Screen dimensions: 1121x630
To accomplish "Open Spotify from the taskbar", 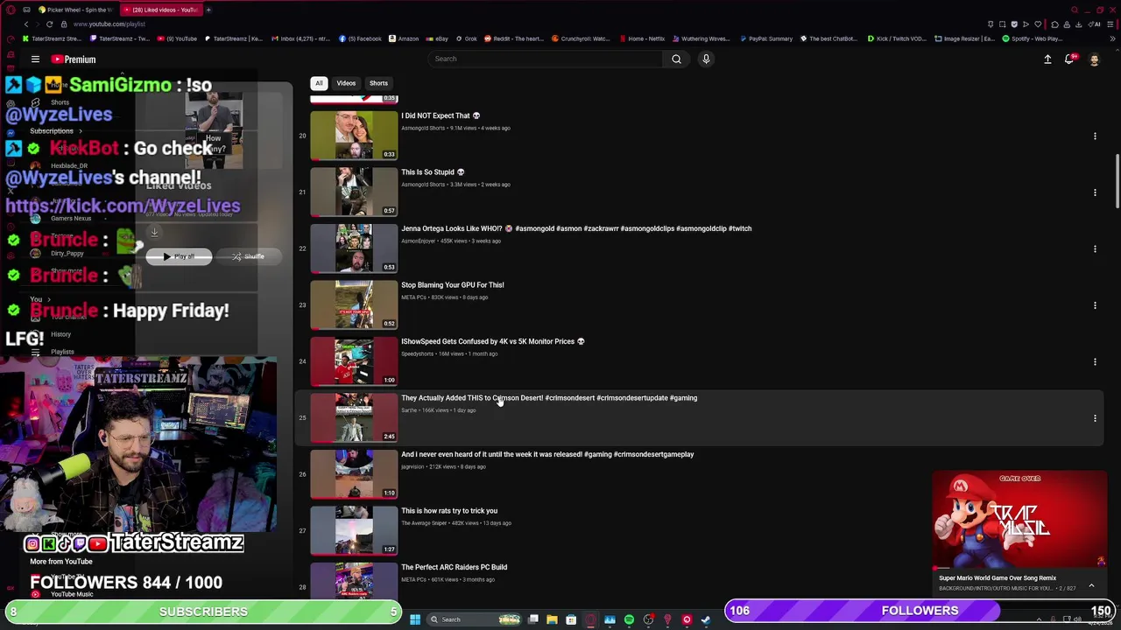I will pos(629,619).
